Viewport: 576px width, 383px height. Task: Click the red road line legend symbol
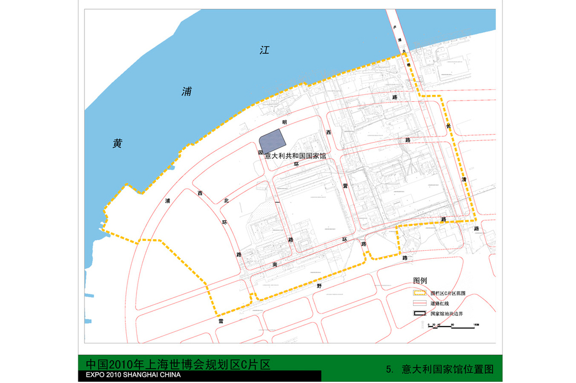420,303
